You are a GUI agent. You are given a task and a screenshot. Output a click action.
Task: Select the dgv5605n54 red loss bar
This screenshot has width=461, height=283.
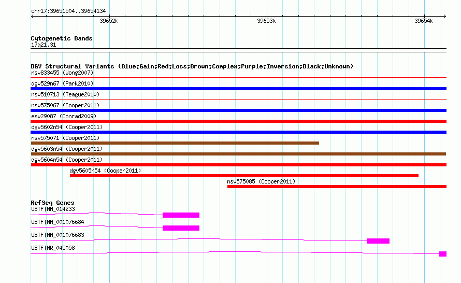(244, 176)
